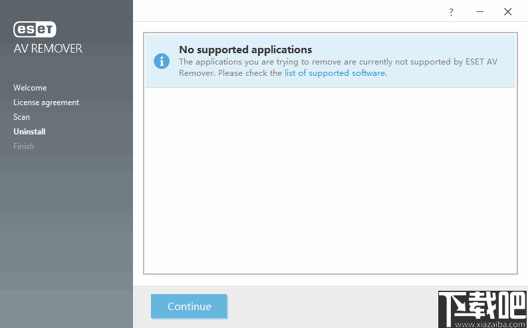Click the ESET logo in sidebar
Image resolution: width=528 pixels, height=328 pixels.
tap(35, 29)
